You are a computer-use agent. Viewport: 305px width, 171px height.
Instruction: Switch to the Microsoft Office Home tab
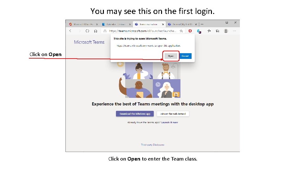tap(82, 24)
